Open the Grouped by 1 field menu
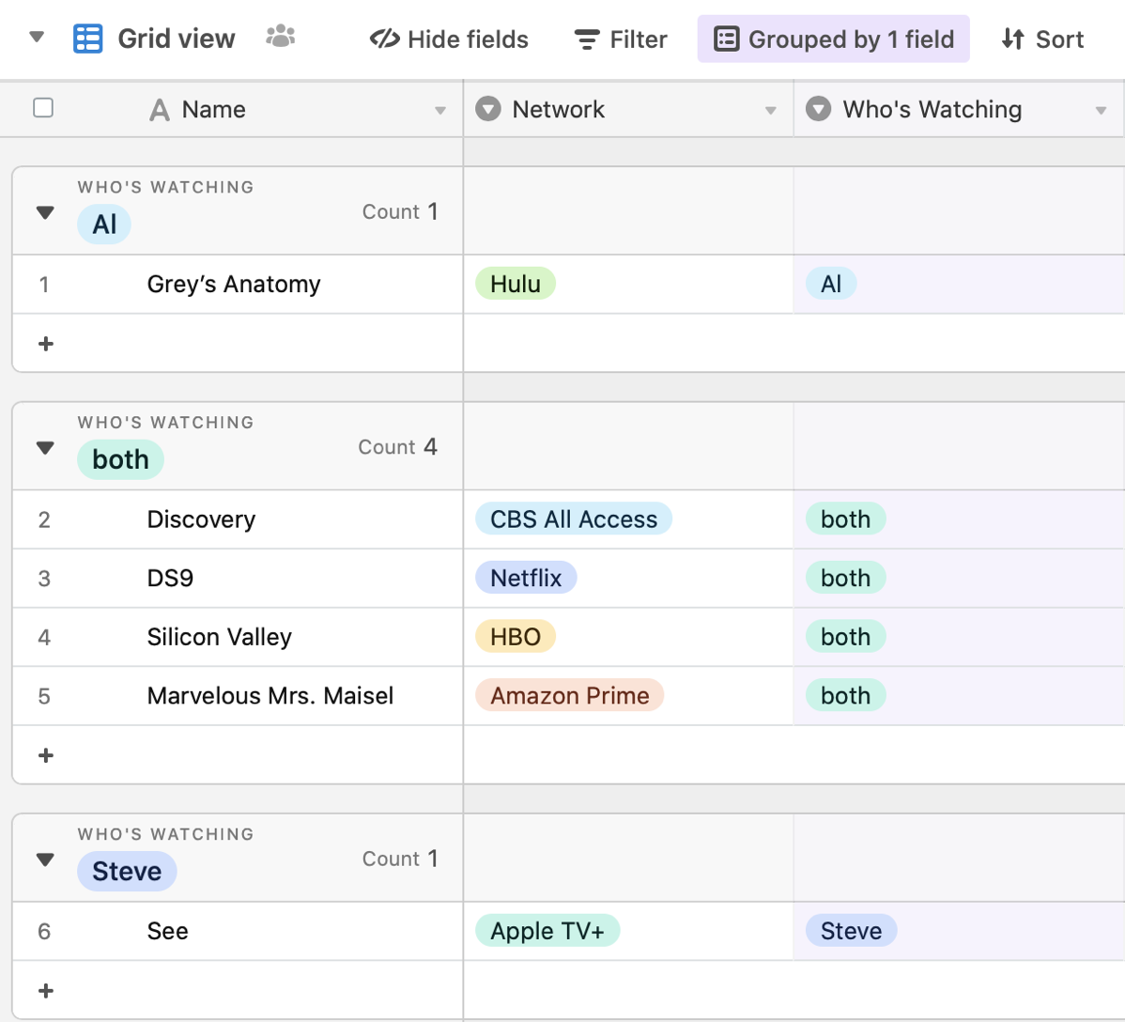 coord(833,39)
